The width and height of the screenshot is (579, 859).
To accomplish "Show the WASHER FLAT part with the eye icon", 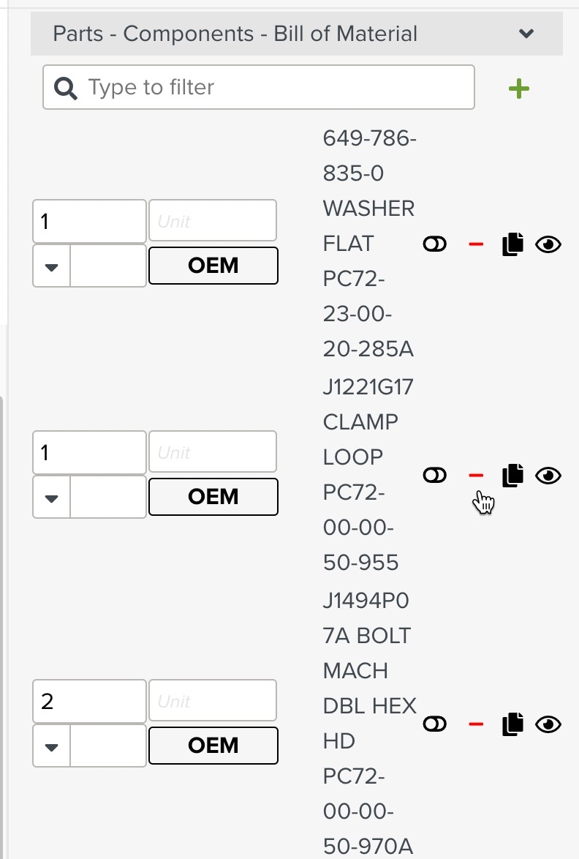I will pyautogui.click(x=549, y=244).
